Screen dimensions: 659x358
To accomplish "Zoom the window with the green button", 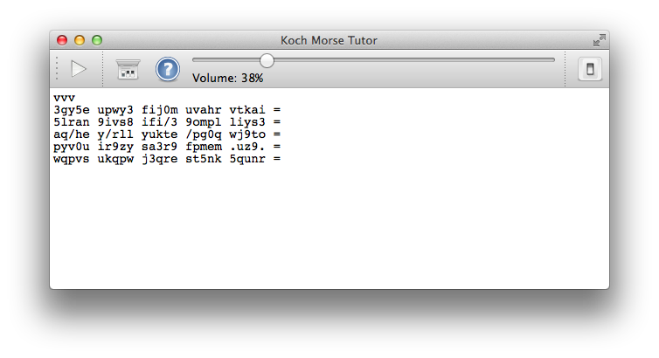I will [x=97, y=40].
